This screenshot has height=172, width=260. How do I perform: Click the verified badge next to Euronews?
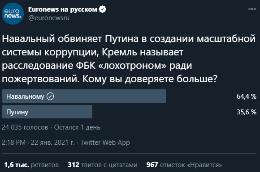click(x=103, y=9)
